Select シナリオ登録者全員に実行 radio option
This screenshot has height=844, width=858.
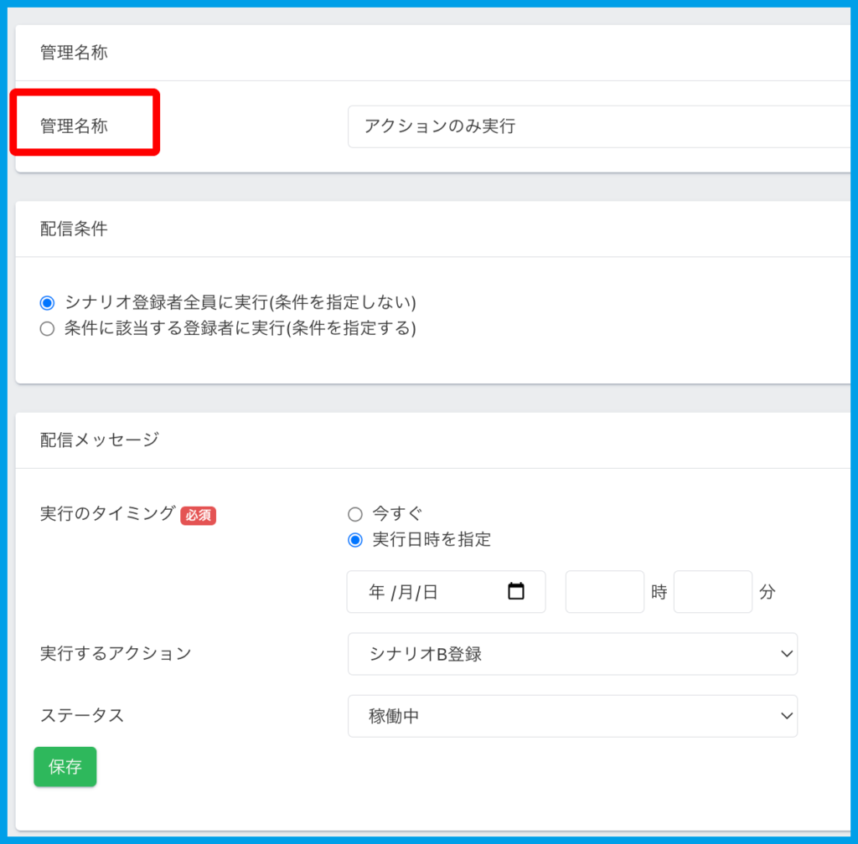pyautogui.click(x=47, y=302)
